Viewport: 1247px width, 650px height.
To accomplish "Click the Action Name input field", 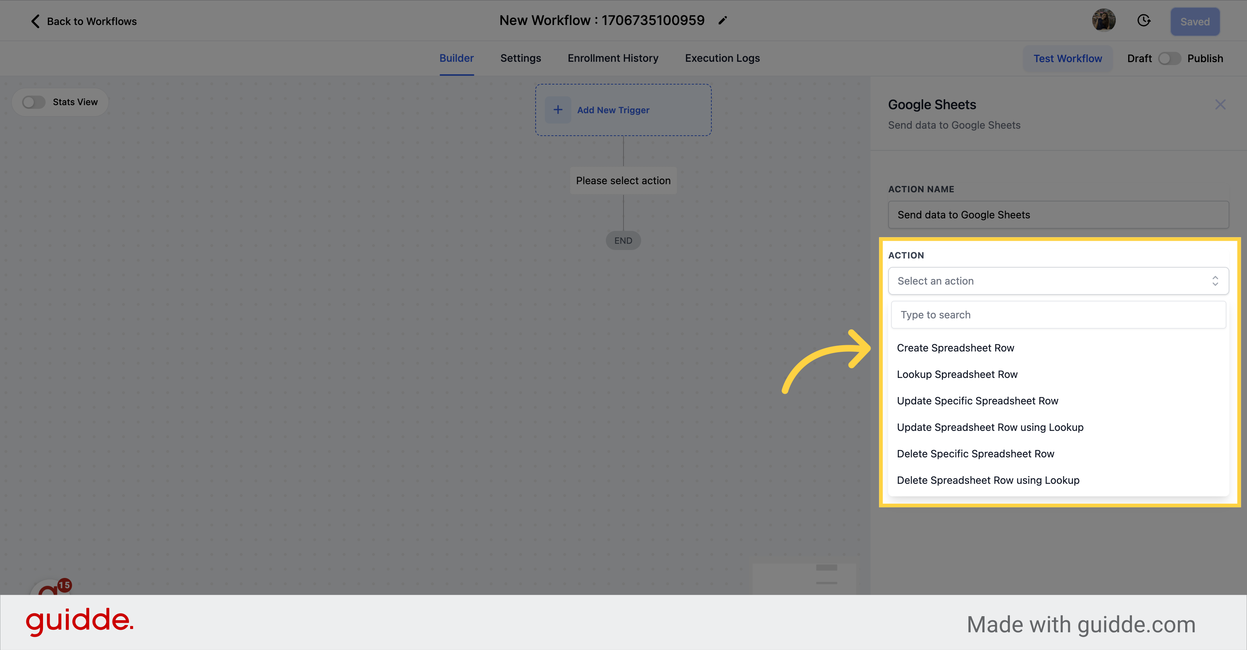I will (x=1058, y=215).
